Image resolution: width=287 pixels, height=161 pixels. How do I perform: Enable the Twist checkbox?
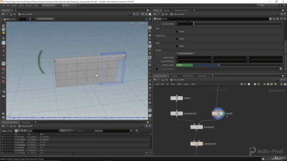point(177,32)
